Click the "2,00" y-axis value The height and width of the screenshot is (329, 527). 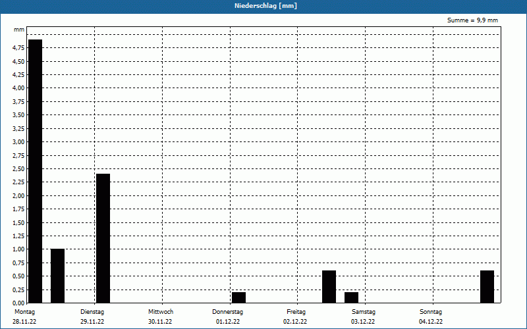coord(18,195)
